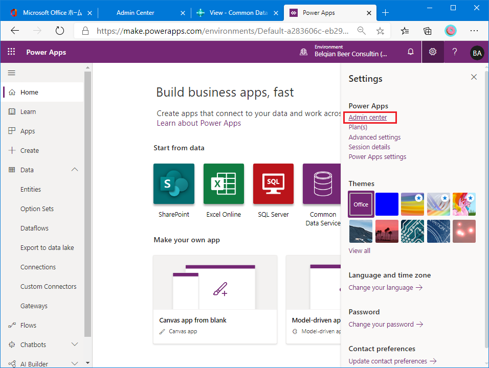Open Session details link
Viewport: 489px width, 368px height.
(369, 147)
